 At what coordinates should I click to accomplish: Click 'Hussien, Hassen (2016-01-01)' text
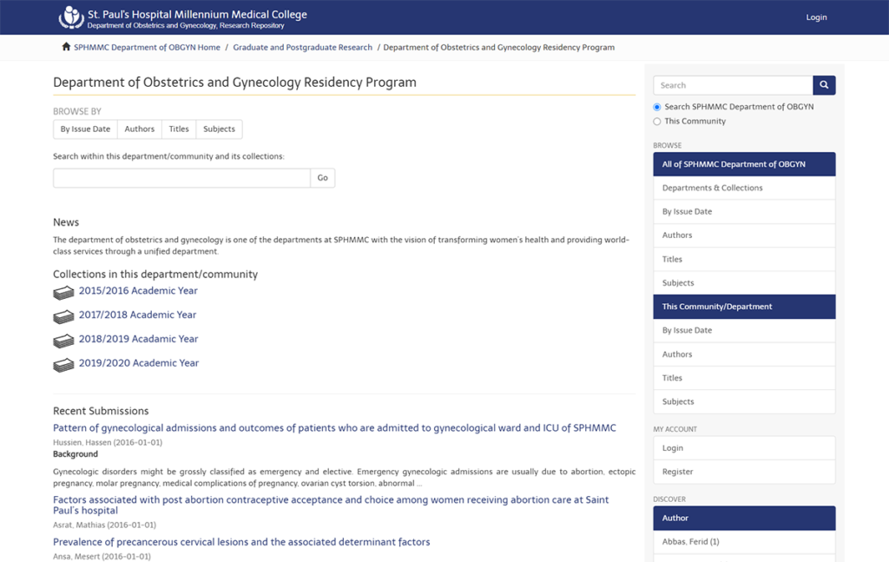coord(108,442)
